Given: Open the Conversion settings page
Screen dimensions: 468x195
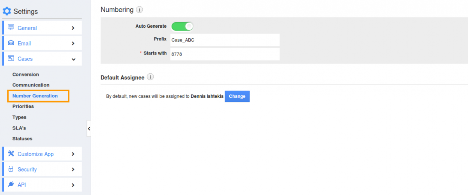Looking at the screenshot, I should click(x=26, y=74).
